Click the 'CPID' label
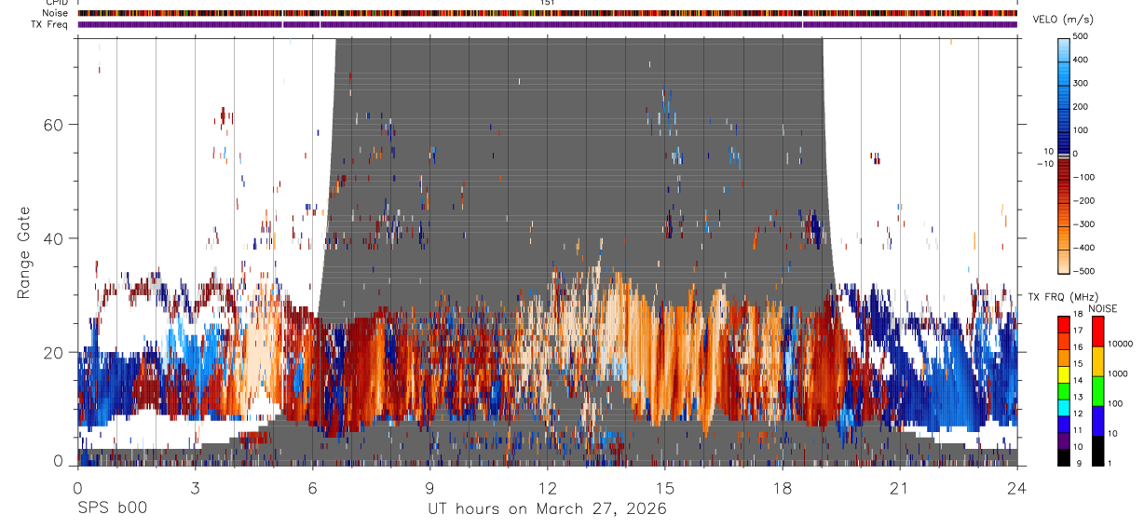The height and width of the screenshot is (528, 1144). (x=55, y=3)
